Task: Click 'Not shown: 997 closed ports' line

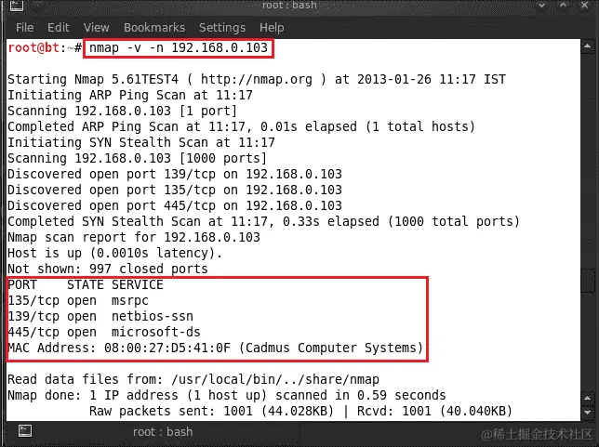Action: (x=108, y=270)
